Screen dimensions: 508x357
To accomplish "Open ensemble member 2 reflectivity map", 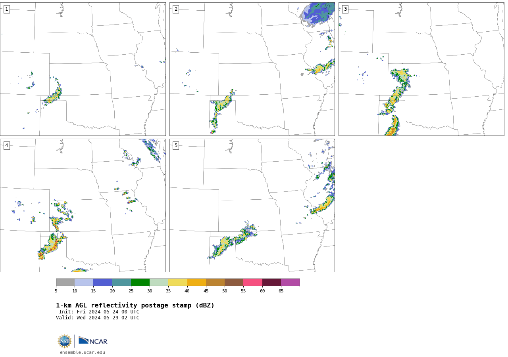I will coord(252,69).
